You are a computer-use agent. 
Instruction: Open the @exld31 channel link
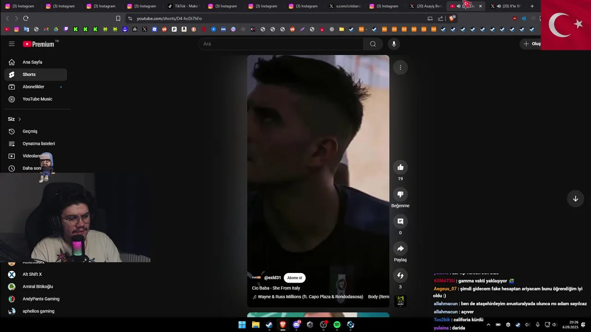coord(272,278)
